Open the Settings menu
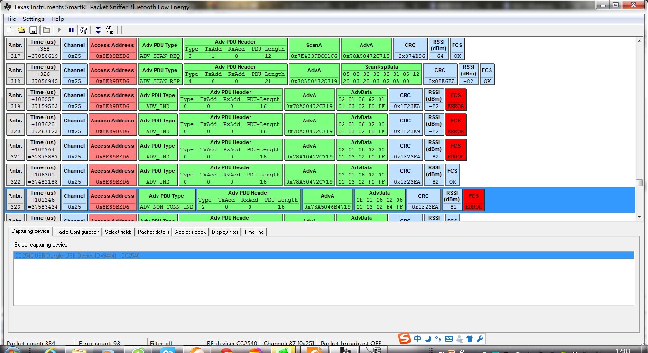 pyautogui.click(x=34, y=19)
